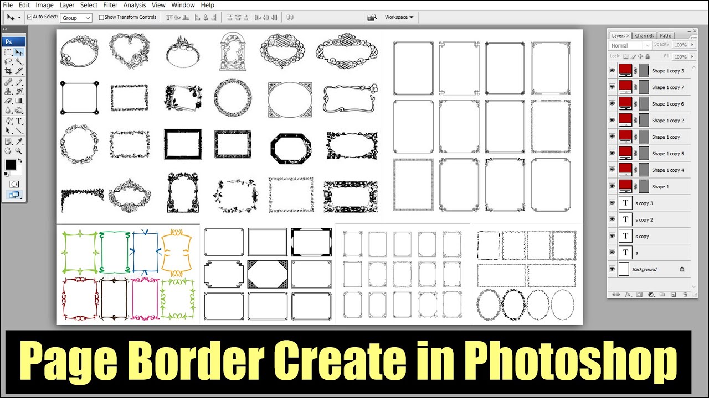This screenshot has width=709, height=398.
Task: Open the File menu
Action: point(8,5)
